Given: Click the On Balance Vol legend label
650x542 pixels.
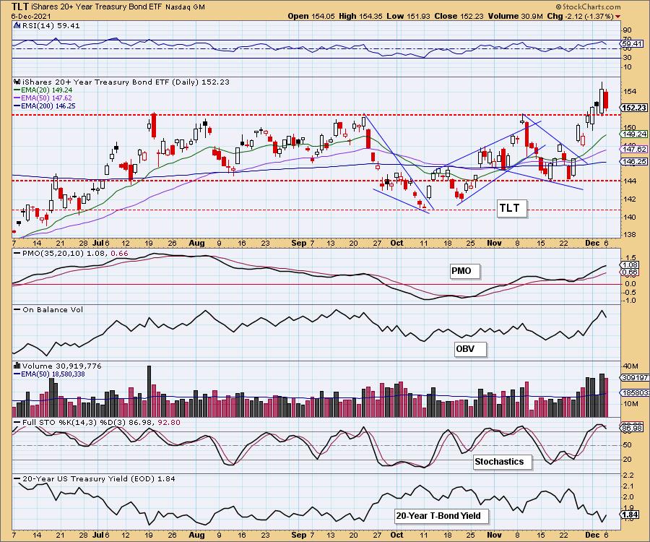Looking at the screenshot, I should (x=53, y=310).
